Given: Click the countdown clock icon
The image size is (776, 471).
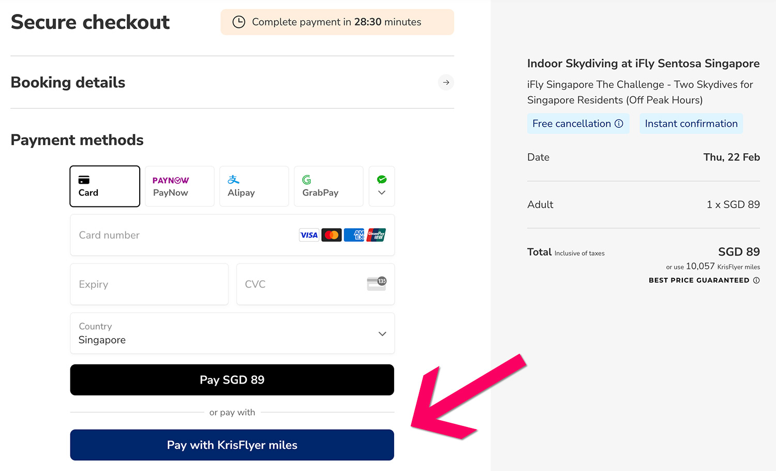Looking at the screenshot, I should [238, 22].
